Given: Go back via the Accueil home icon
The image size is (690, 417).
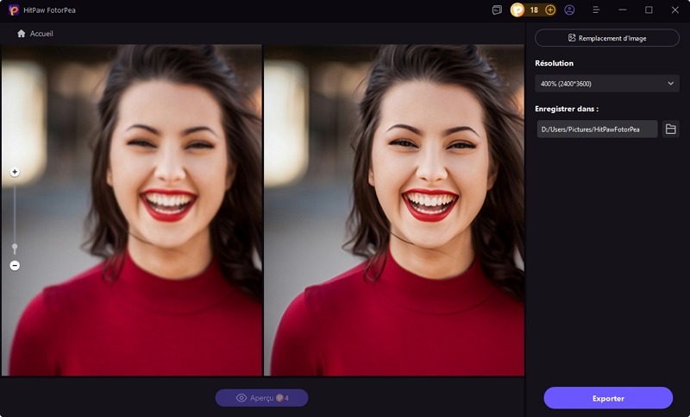Looking at the screenshot, I should [x=22, y=34].
